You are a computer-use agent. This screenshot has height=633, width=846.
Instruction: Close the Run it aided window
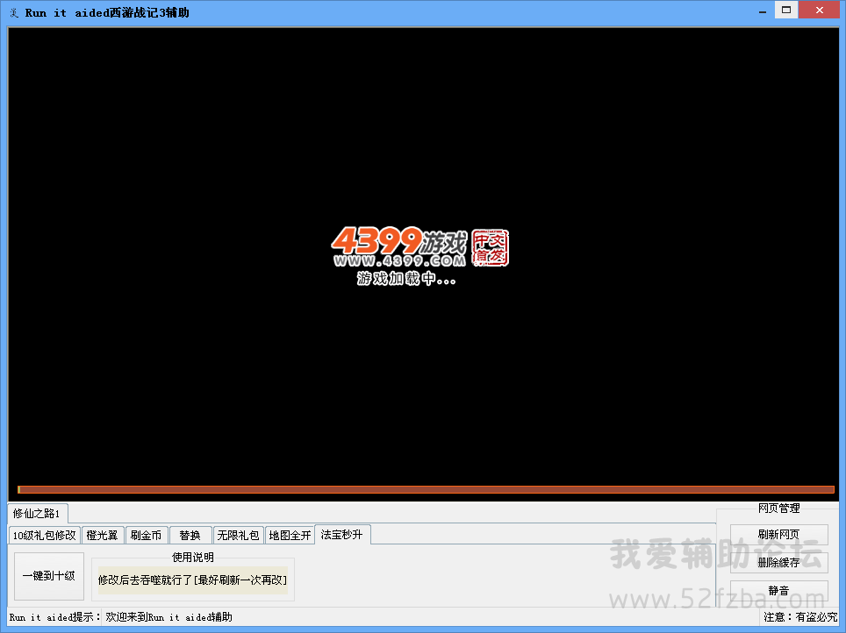point(819,11)
